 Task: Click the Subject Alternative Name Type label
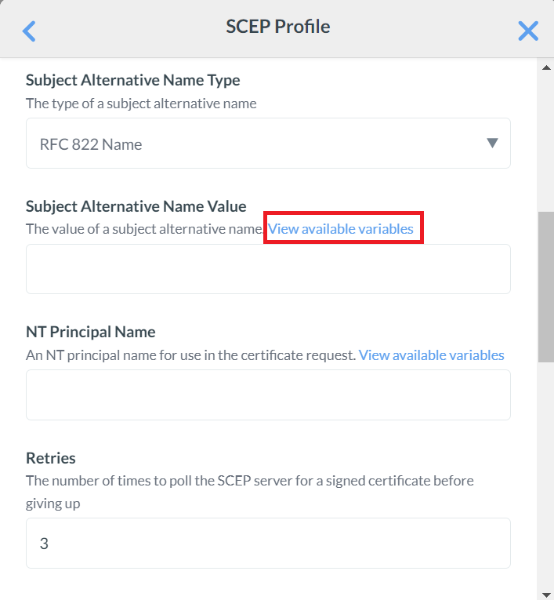(x=132, y=80)
